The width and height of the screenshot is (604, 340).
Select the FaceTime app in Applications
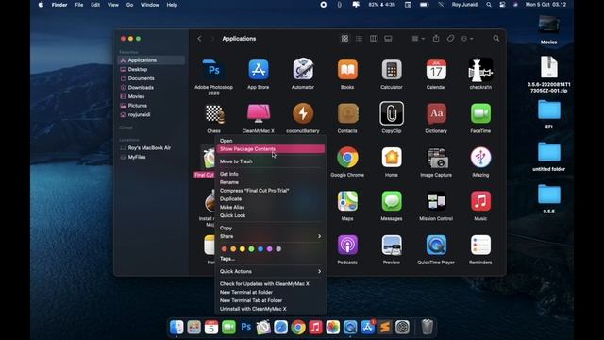(x=480, y=113)
